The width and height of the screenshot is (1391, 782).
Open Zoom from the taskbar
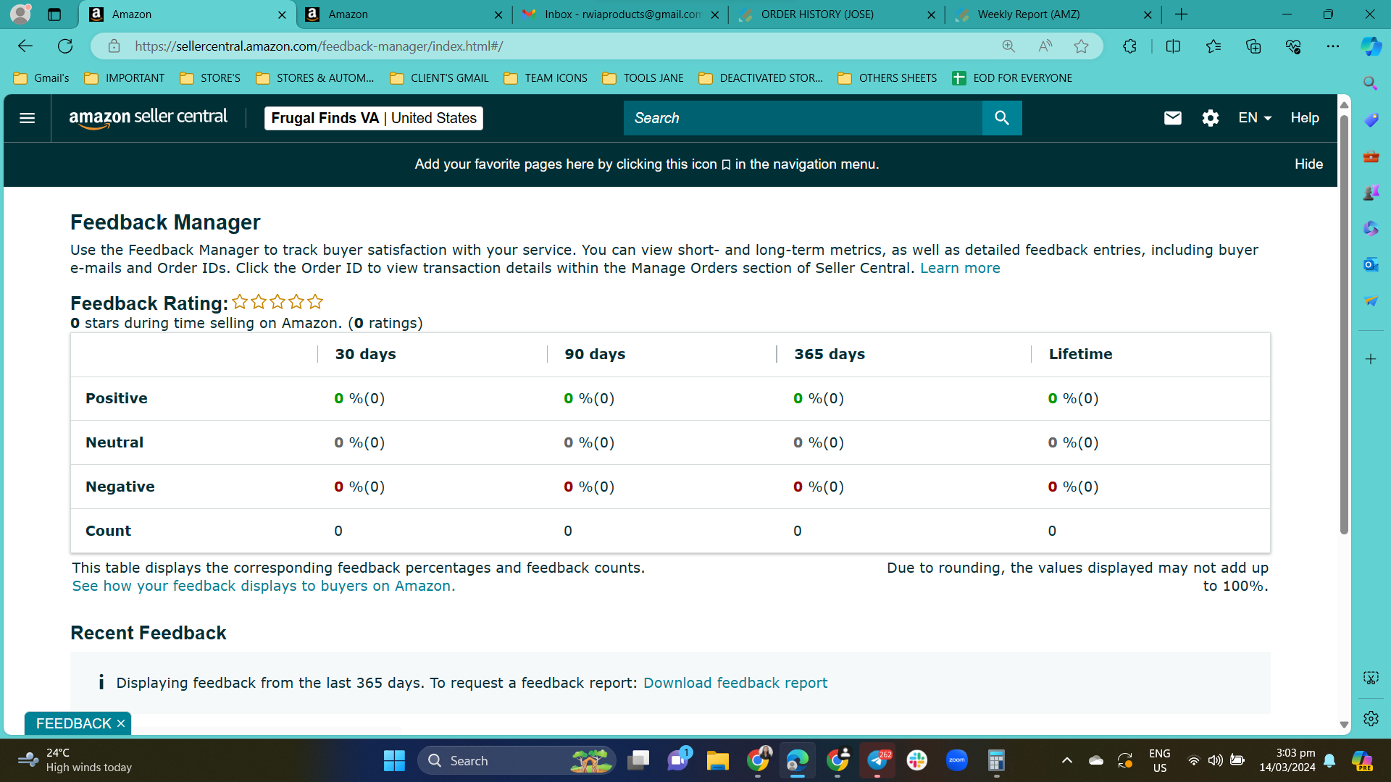pos(957,761)
